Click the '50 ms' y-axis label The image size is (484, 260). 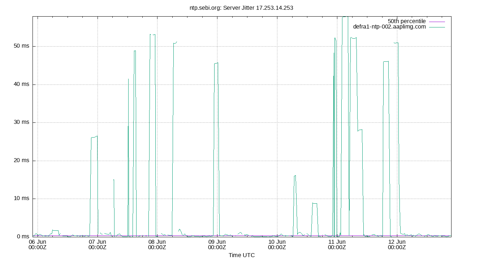(21, 46)
